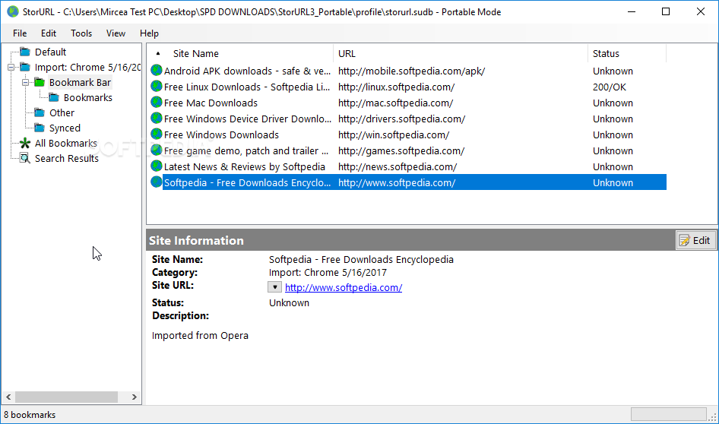Screen dimensions: 719x424
Task: Open the Help menu
Action: pos(149,33)
